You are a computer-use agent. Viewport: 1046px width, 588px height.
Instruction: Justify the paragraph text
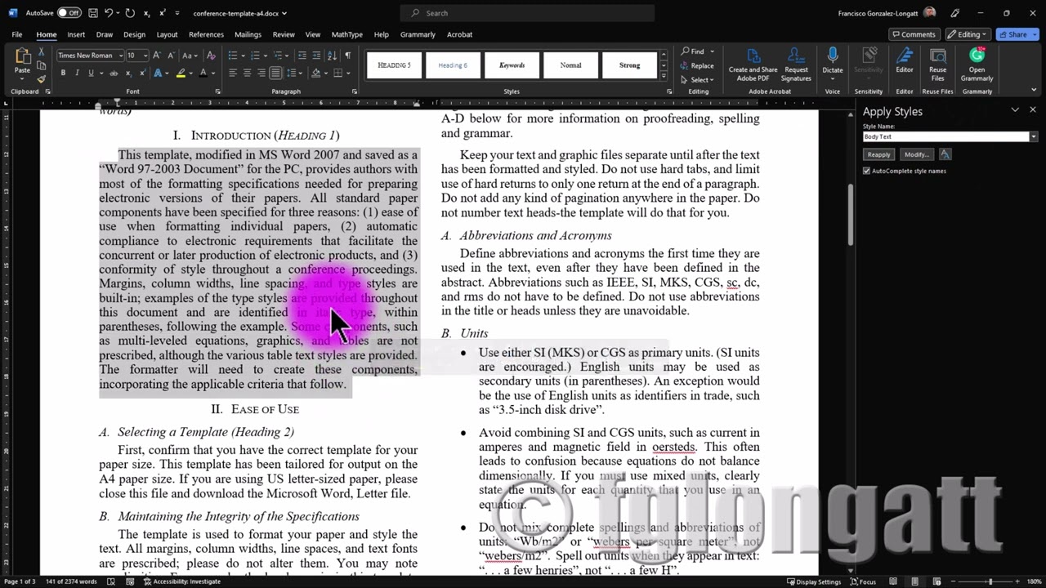[276, 73]
